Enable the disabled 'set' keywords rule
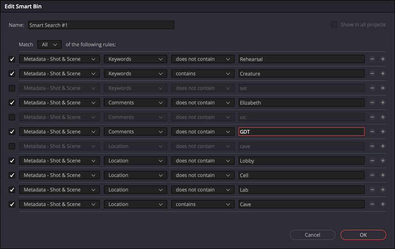 coord(12,88)
